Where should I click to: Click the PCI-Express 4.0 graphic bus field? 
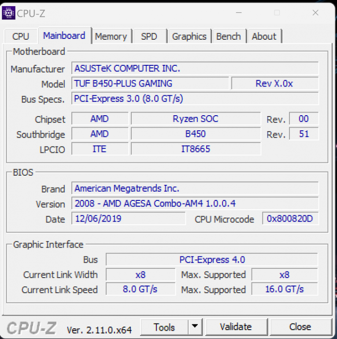pos(212,260)
